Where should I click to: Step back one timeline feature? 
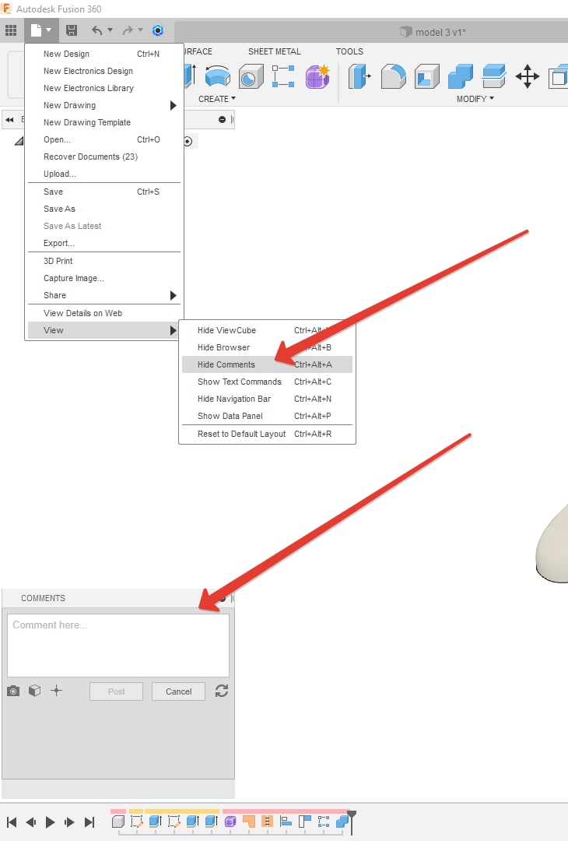tap(31, 822)
